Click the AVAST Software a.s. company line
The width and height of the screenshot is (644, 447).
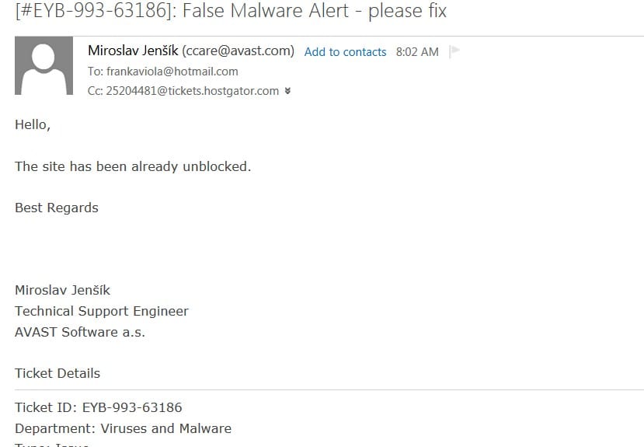80,331
